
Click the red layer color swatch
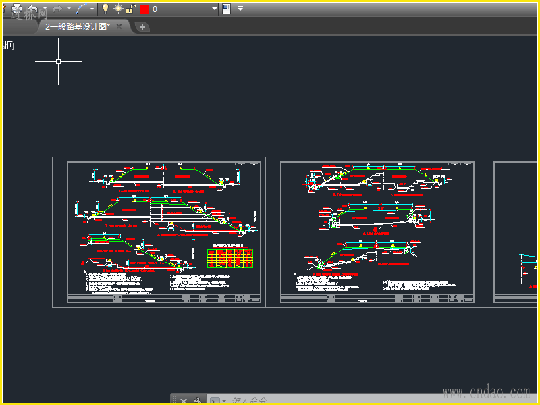tap(144, 9)
